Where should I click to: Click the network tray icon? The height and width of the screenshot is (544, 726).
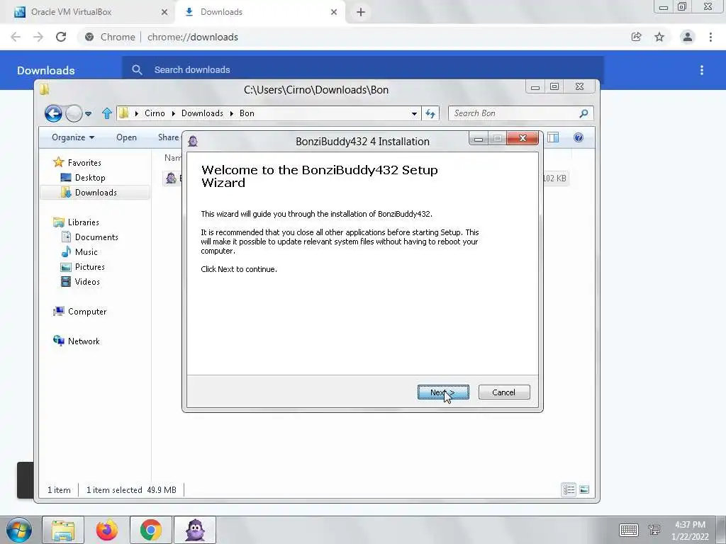654,530
